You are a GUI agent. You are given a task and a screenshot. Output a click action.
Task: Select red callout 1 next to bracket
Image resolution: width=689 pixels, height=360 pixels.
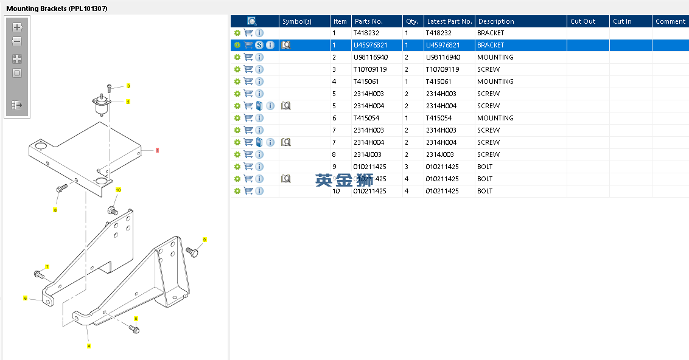157,150
